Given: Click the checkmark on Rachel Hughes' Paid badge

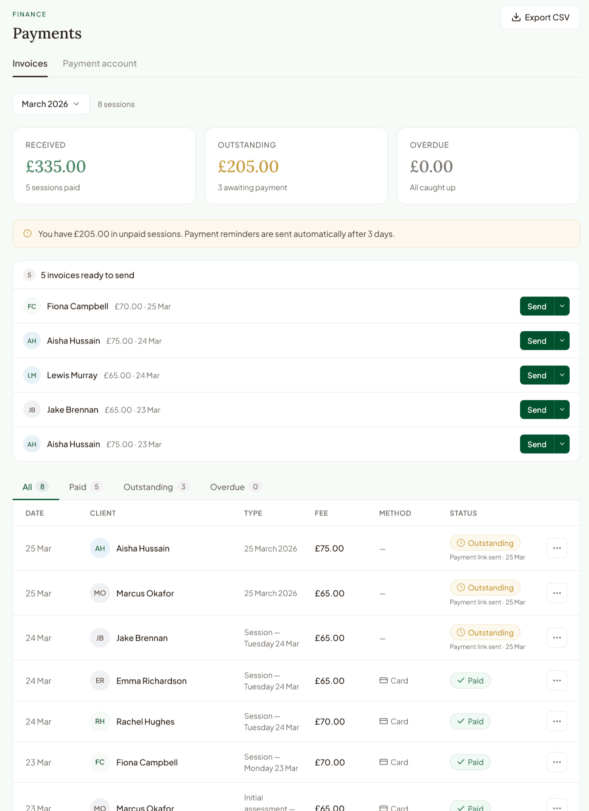Looking at the screenshot, I should (x=461, y=721).
